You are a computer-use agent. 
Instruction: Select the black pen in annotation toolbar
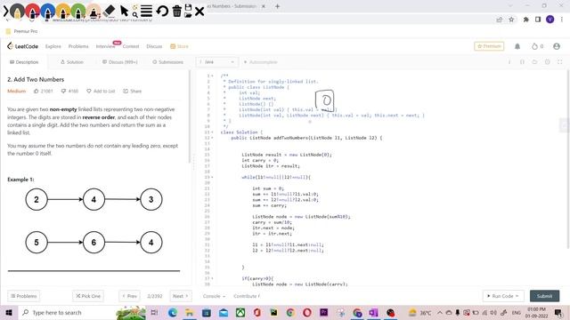[17, 12]
